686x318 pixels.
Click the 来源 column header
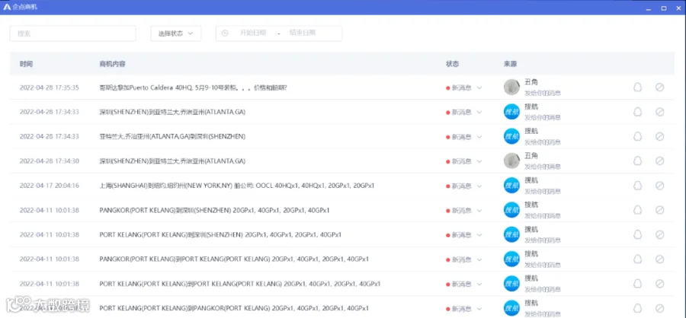point(510,64)
